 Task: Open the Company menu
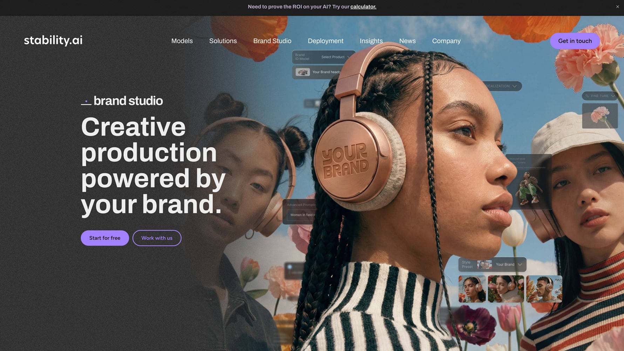tap(446, 41)
